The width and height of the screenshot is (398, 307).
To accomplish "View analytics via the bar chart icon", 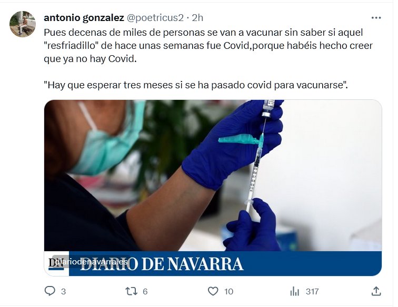I will [295, 291].
